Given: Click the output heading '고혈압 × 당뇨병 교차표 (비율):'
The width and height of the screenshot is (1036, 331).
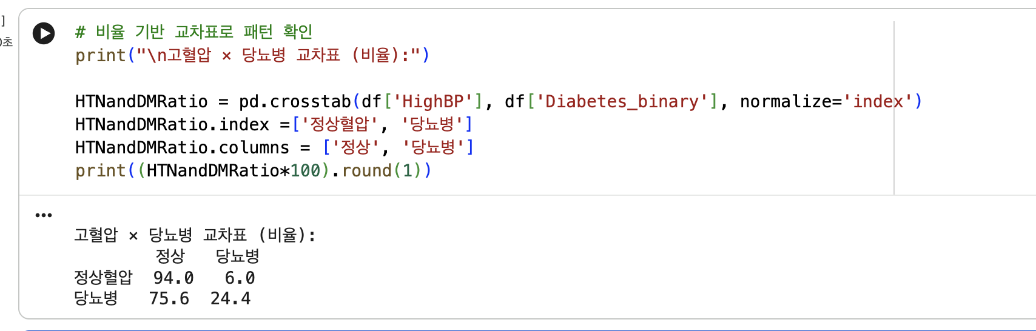Looking at the screenshot, I should (x=195, y=235).
